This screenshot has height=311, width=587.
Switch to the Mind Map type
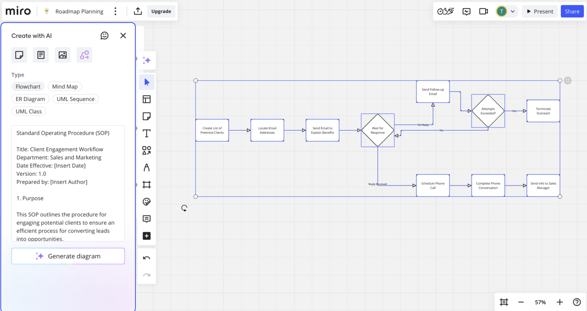point(65,86)
